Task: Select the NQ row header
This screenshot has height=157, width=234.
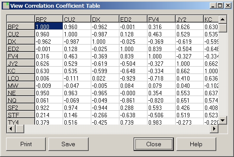Action: [21, 99]
